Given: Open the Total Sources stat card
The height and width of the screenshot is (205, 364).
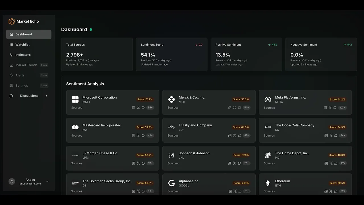Looking at the screenshot, I should point(97,54).
